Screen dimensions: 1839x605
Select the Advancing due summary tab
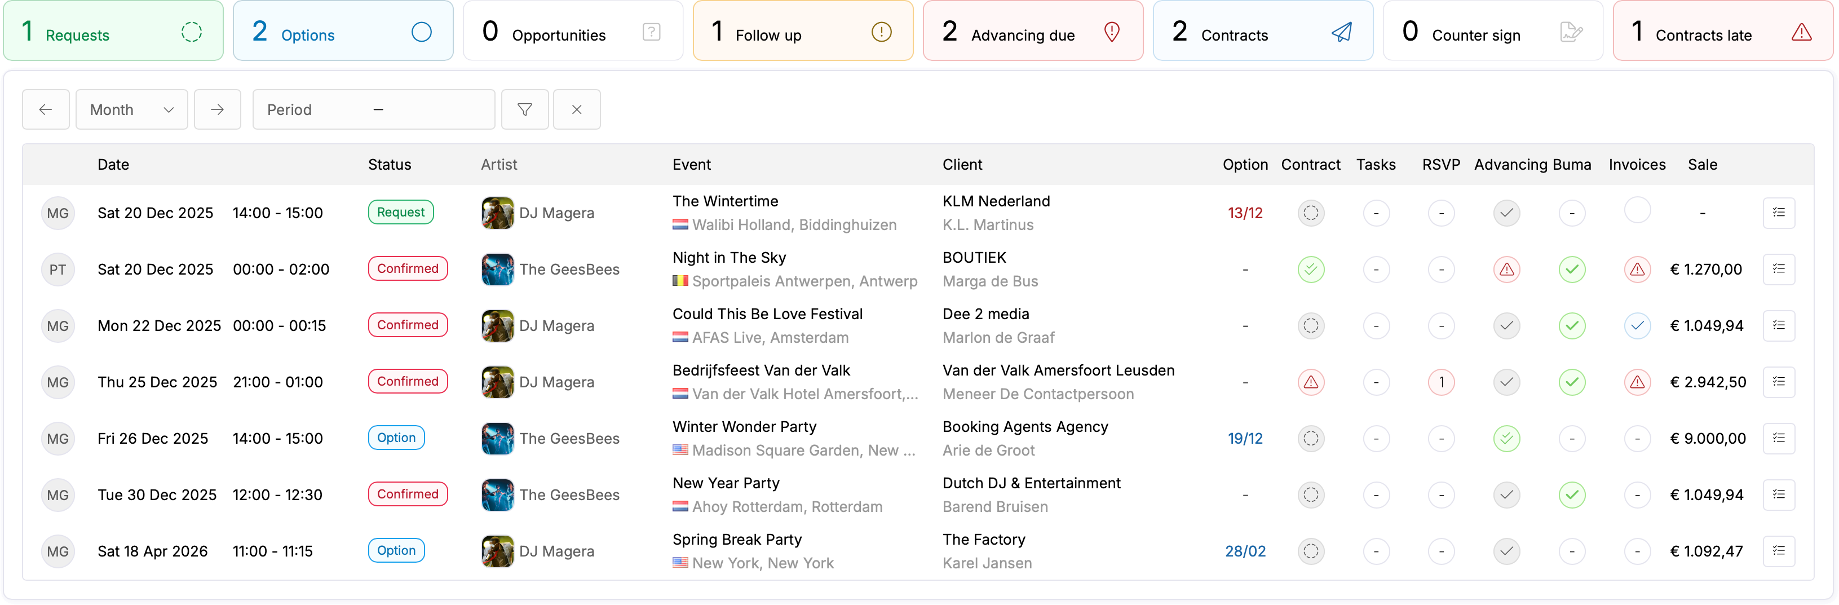[x=1032, y=32]
